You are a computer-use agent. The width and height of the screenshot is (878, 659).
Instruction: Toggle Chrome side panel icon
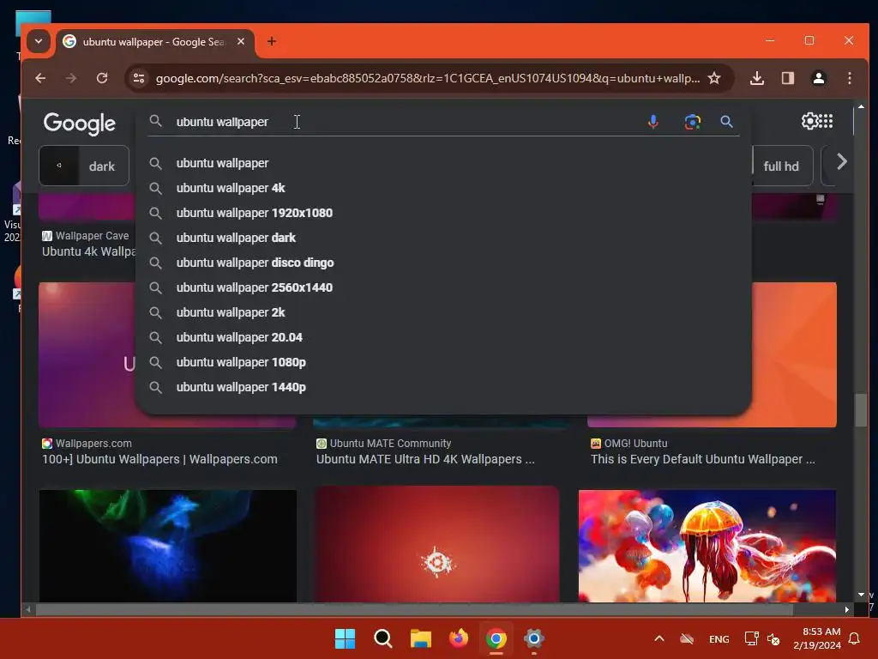pyautogui.click(x=788, y=78)
